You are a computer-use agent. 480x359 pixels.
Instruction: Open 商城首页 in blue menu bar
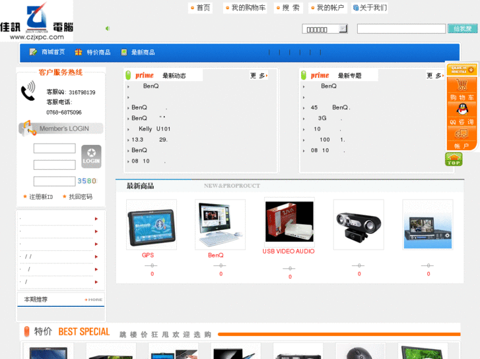(53, 52)
